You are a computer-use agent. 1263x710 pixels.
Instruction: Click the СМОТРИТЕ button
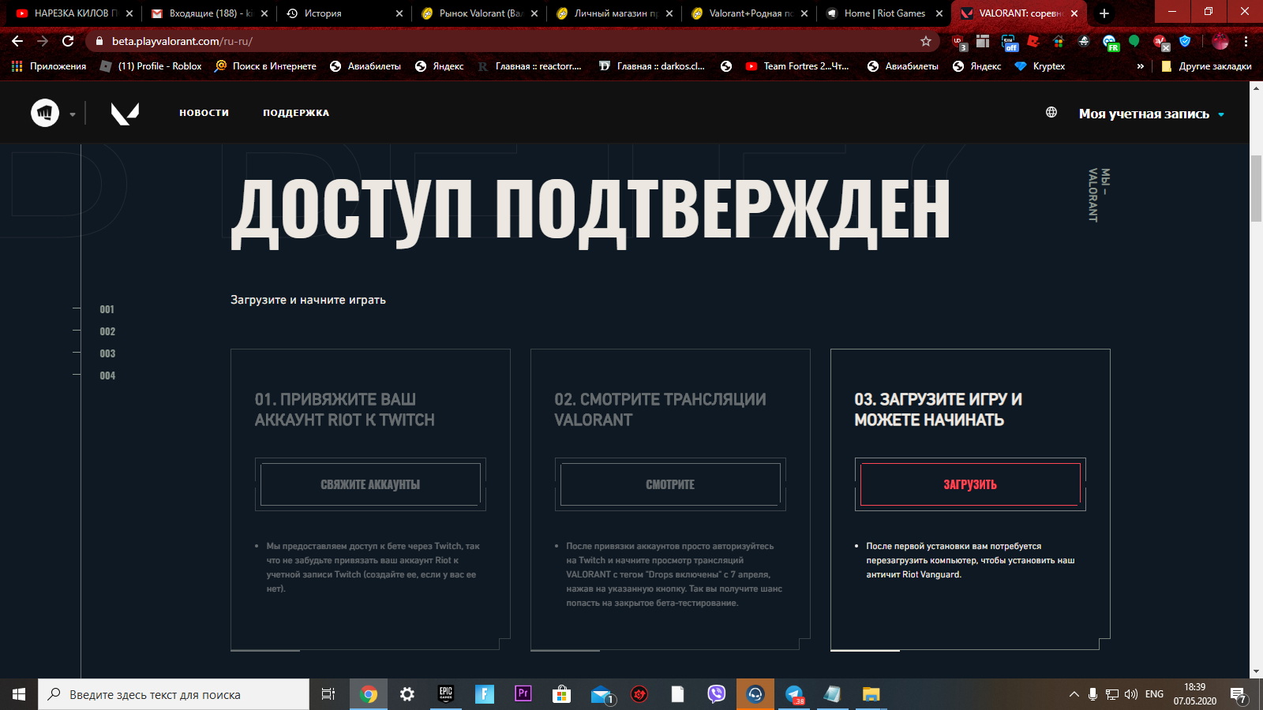(x=670, y=484)
